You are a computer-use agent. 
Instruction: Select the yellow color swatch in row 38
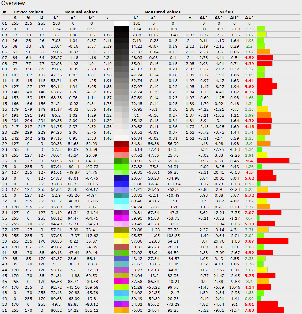[x=121, y=235]
